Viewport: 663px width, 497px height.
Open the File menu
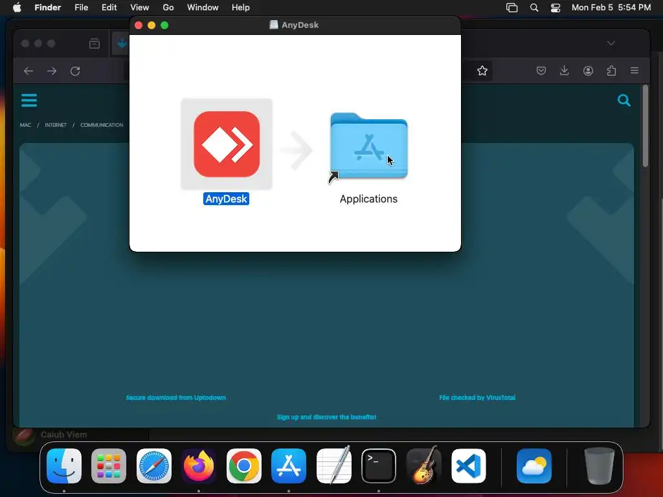(x=81, y=7)
